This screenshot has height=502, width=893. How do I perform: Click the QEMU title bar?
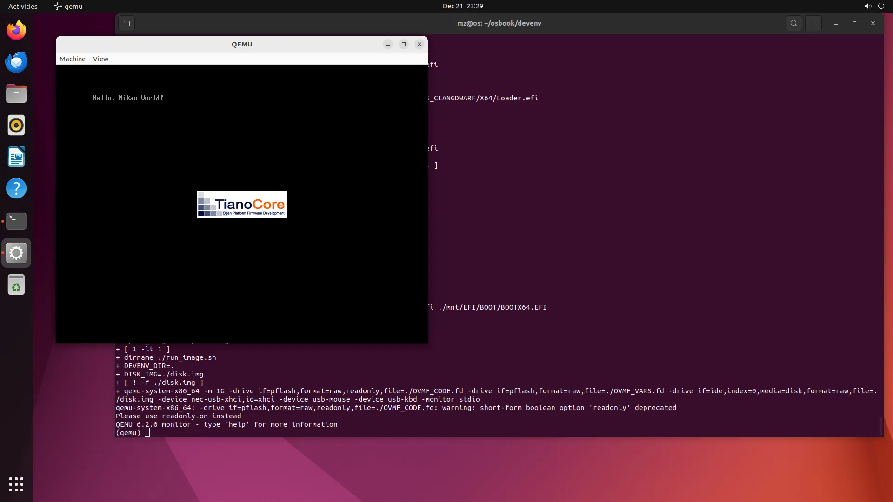[242, 44]
